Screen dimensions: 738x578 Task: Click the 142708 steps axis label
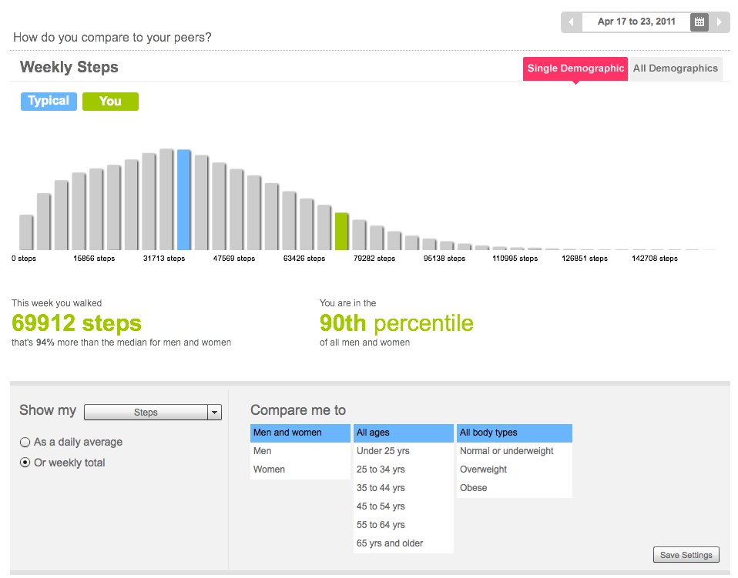coord(655,258)
